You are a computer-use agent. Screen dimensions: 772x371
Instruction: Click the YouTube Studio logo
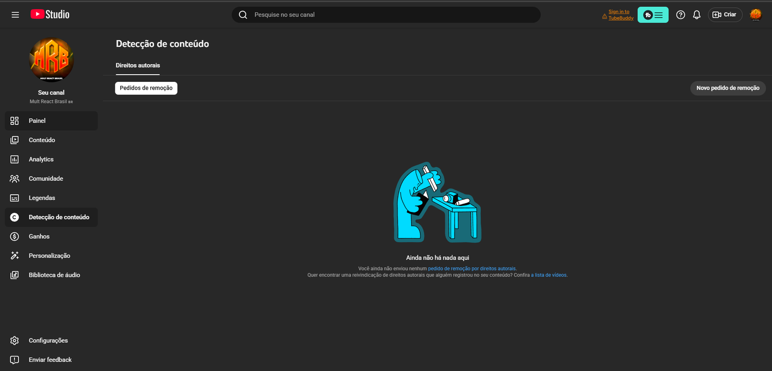(50, 14)
